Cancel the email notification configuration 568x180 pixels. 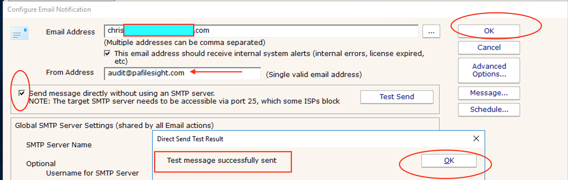click(489, 48)
